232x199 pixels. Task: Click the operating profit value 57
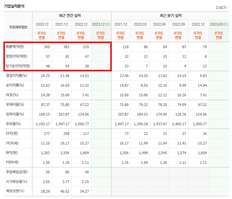tap(48, 56)
